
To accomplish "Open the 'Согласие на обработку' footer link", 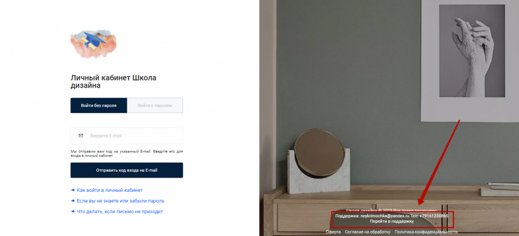I will (367, 232).
